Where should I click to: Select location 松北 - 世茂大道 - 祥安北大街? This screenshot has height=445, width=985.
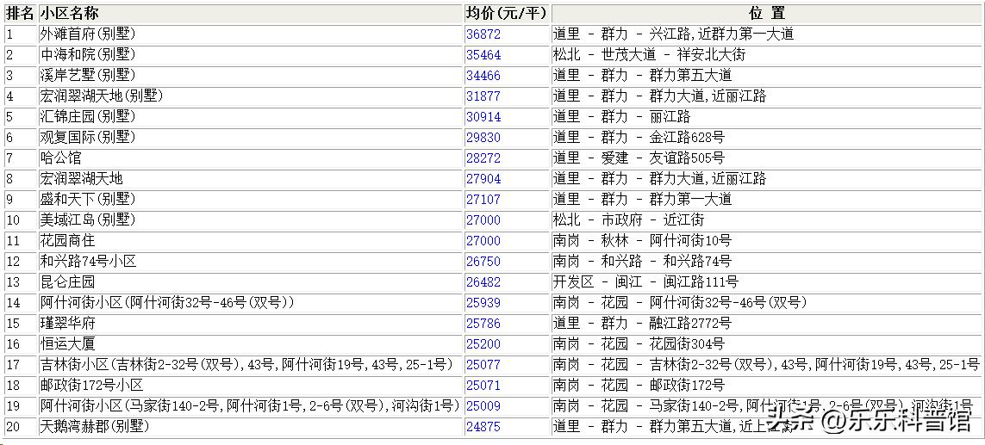(x=766, y=54)
